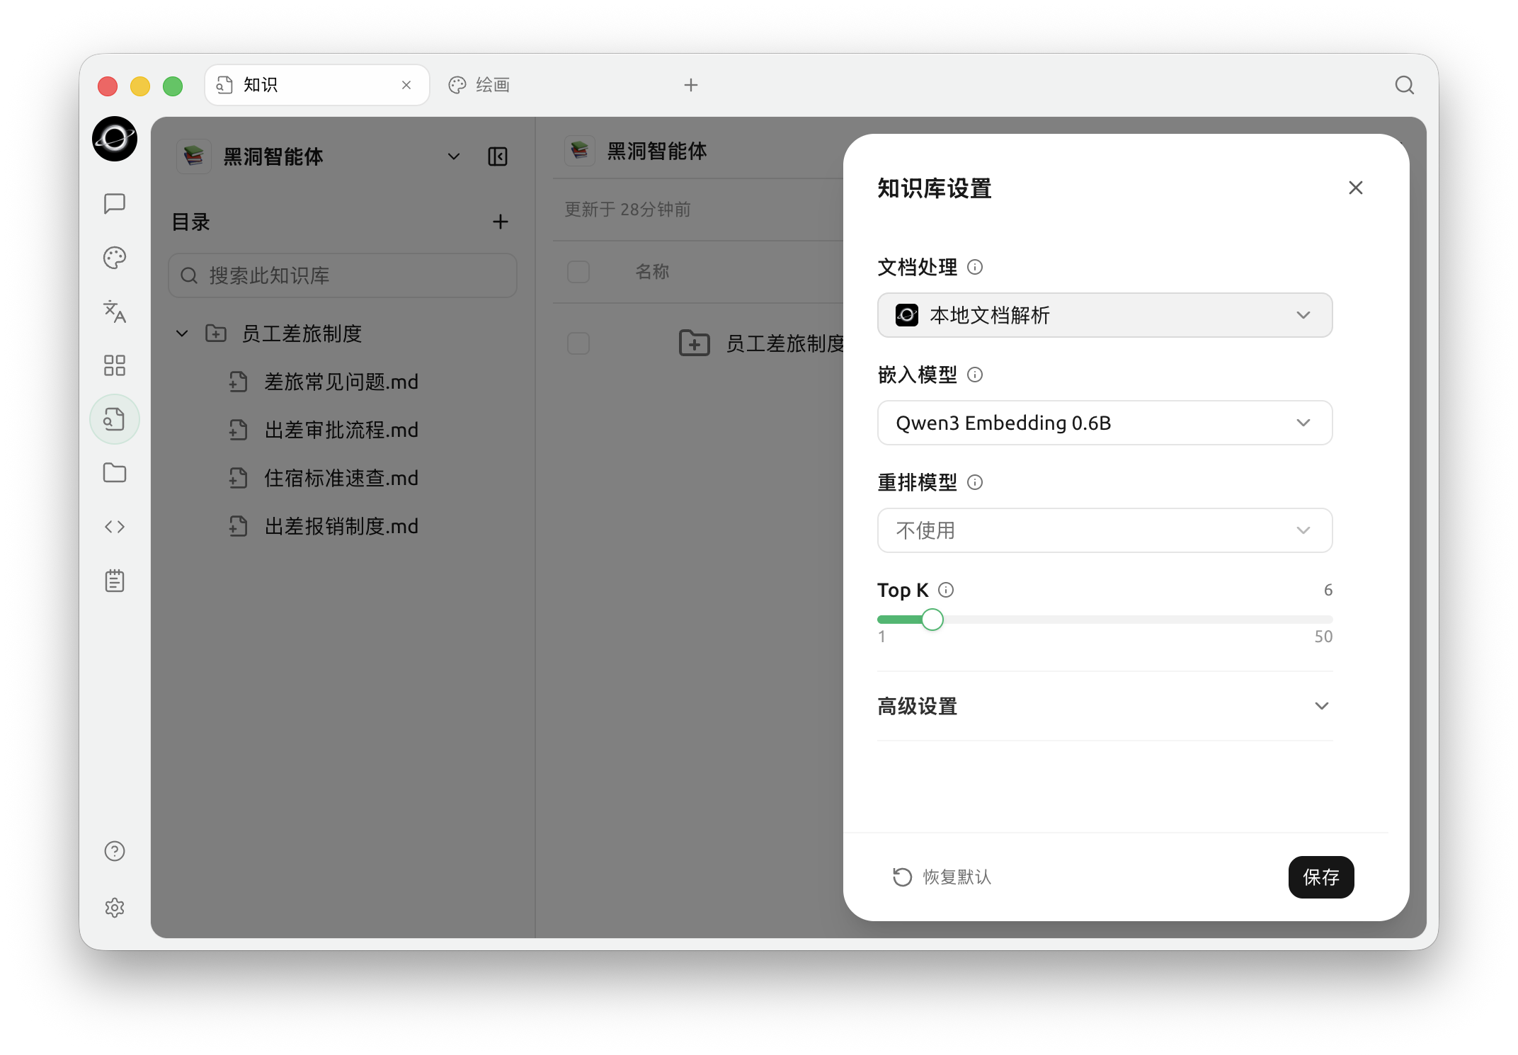Select 差旅常见问题.md in the tree
The image size is (1518, 1055).
point(342,382)
